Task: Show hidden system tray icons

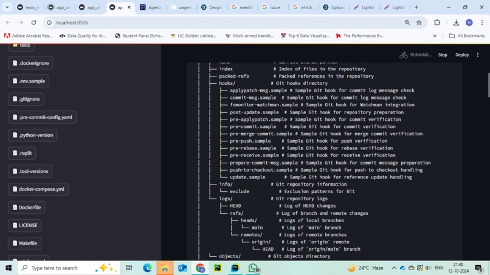Action: 394,268
